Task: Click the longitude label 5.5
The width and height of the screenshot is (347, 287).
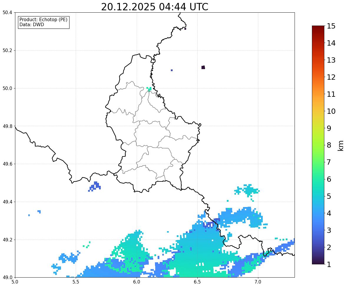Action: click(x=76, y=282)
